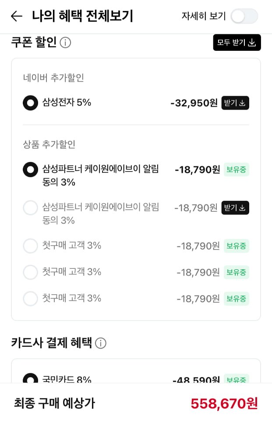Select the unclaimed 삼성파트너 케이원에이브이 3% radio

point(30,207)
